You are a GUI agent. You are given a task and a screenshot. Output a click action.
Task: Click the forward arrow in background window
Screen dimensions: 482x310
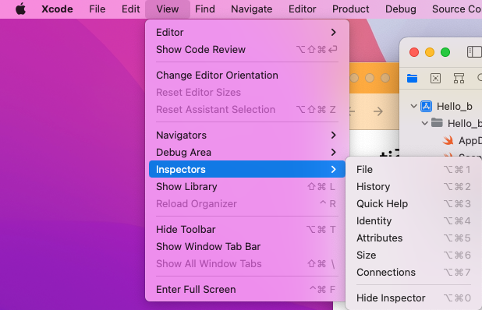click(378, 111)
